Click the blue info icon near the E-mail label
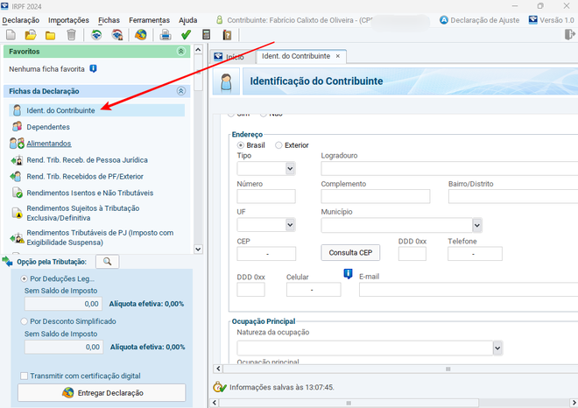Screen dimensions: 578x408 tap(348, 273)
